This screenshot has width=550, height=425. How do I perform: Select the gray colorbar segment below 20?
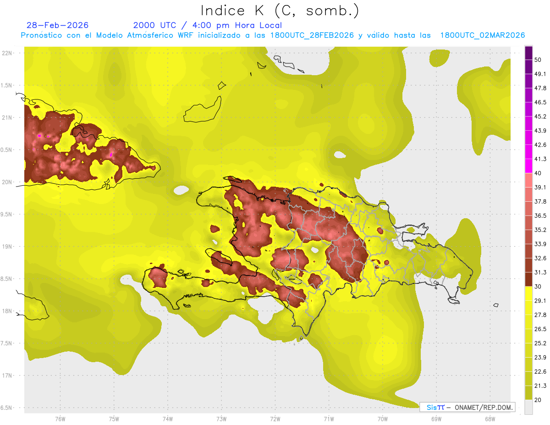(x=528, y=407)
